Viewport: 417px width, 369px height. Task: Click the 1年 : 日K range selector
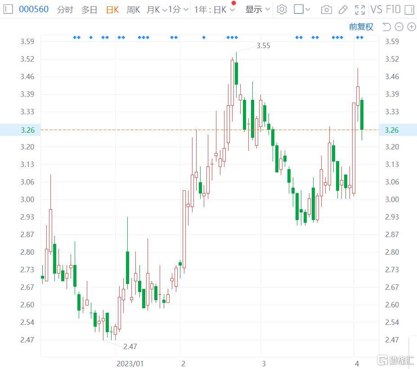(x=210, y=10)
